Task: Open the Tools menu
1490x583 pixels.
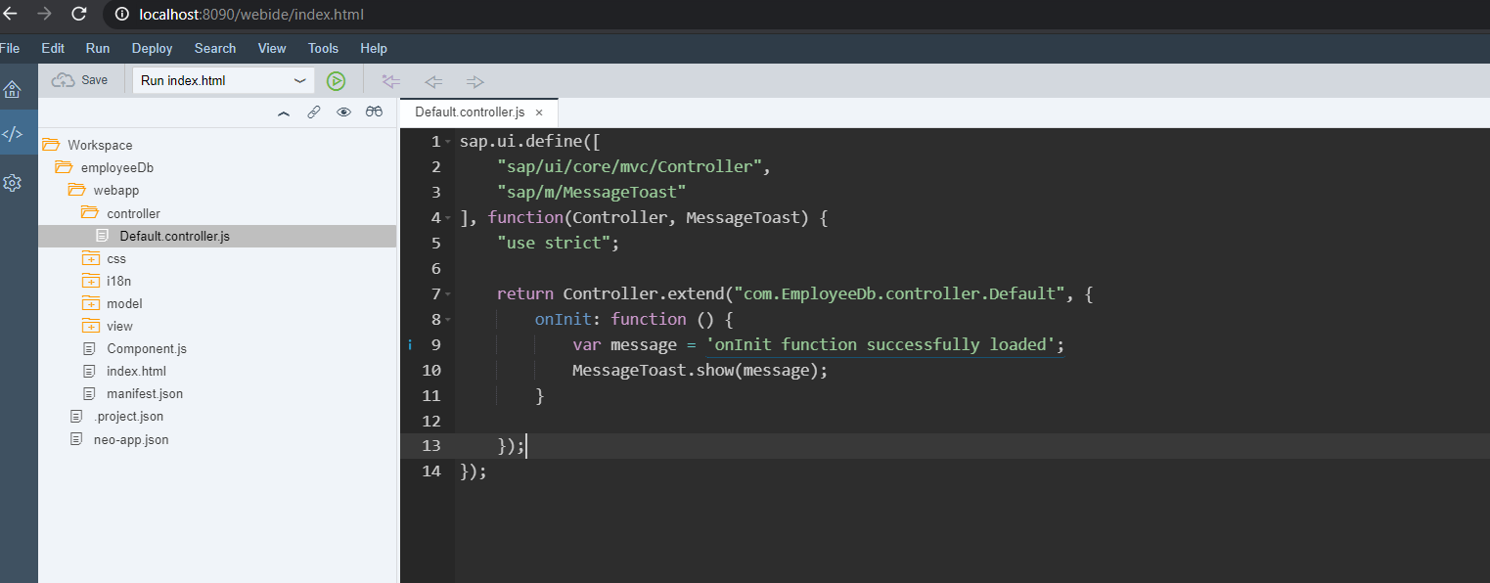Action: [x=323, y=48]
